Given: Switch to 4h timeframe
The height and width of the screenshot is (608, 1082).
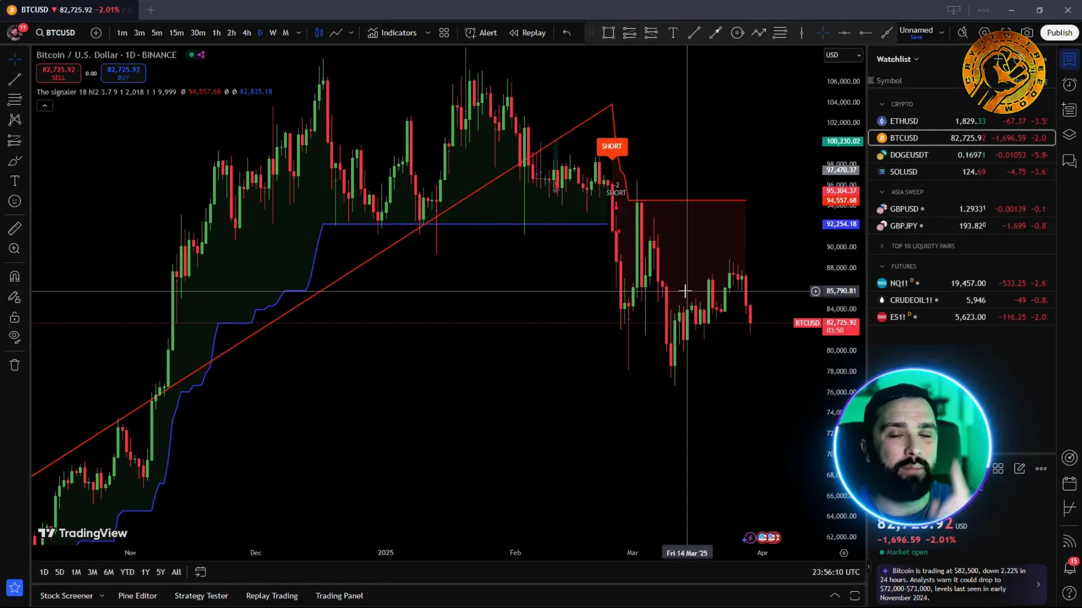Looking at the screenshot, I should click(247, 33).
